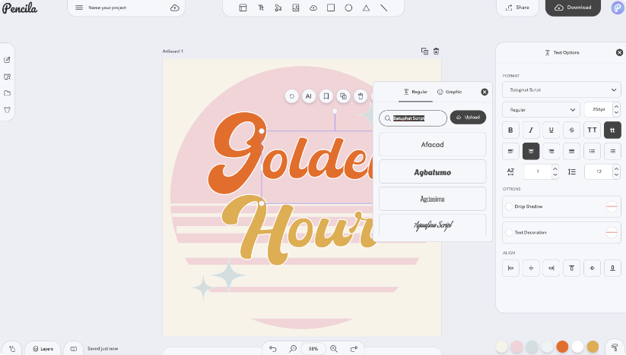Open the hamburger menu beside project name
Image resolution: width=626 pixels, height=355 pixels.
tap(79, 8)
